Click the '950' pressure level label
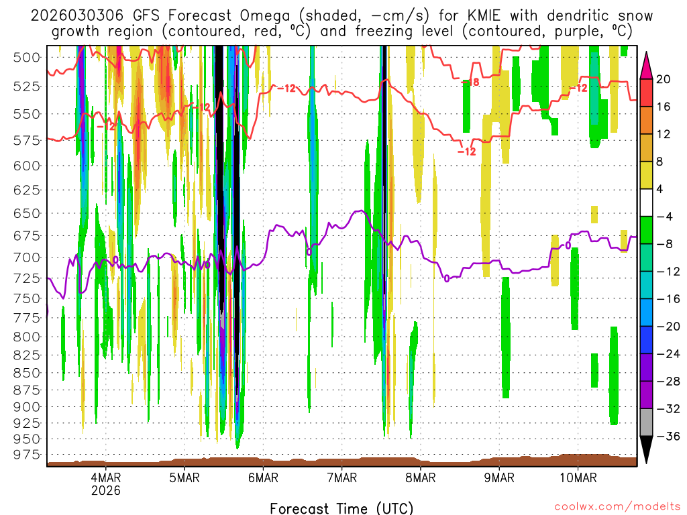This screenshot has height=515, width=687. 27,439
